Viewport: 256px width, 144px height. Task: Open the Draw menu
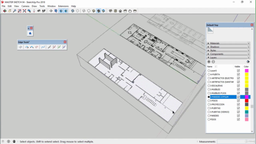pos(34,6)
